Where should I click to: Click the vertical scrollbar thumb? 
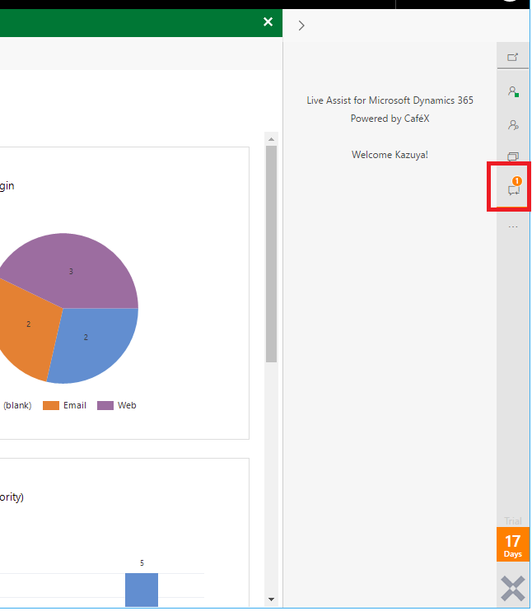[271, 254]
